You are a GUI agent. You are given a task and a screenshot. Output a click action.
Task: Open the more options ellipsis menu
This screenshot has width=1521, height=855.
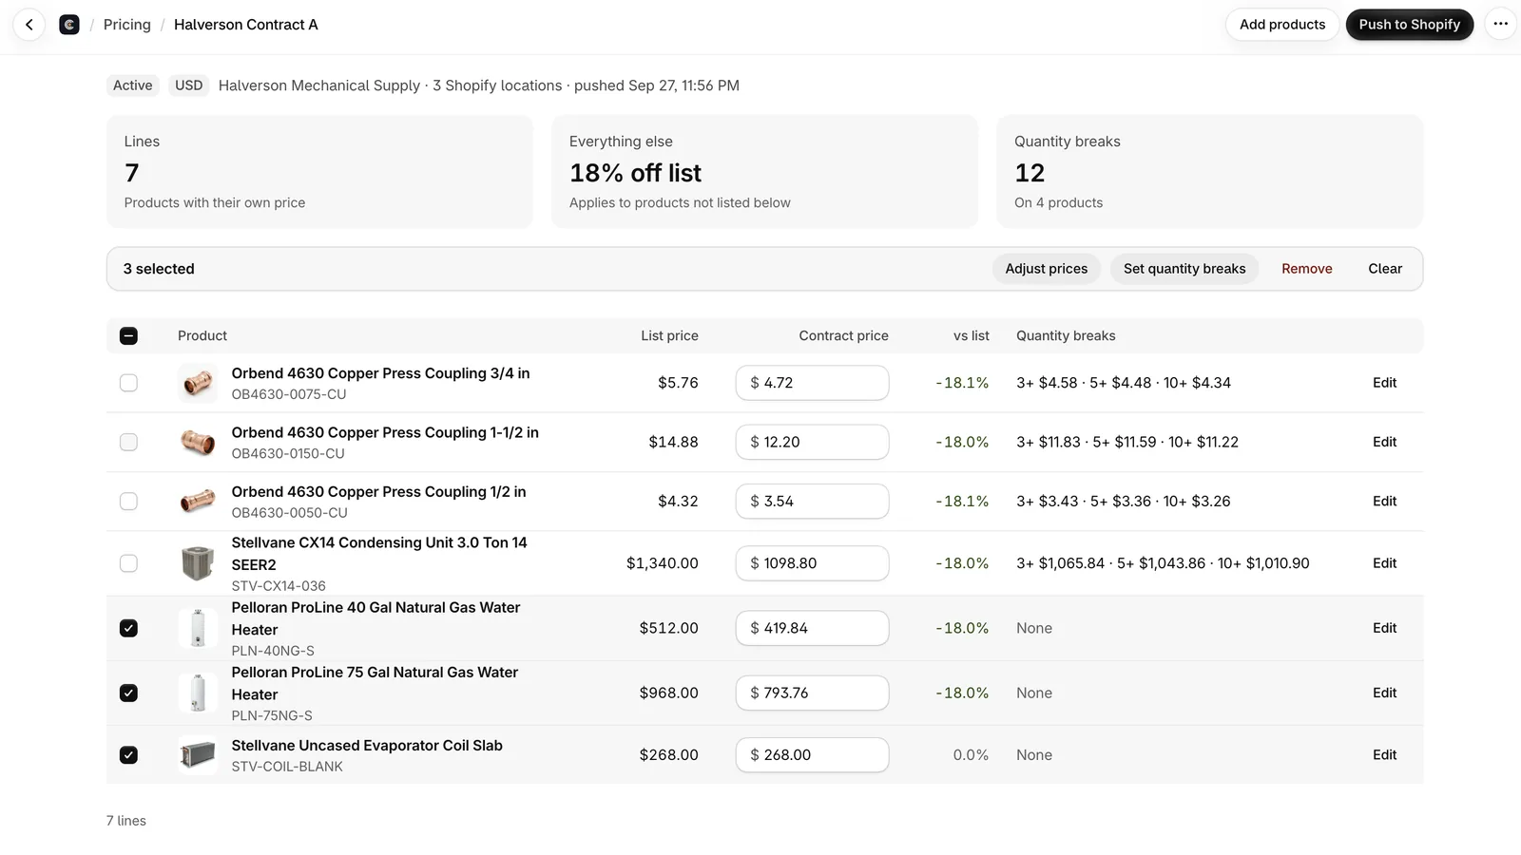(1500, 25)
